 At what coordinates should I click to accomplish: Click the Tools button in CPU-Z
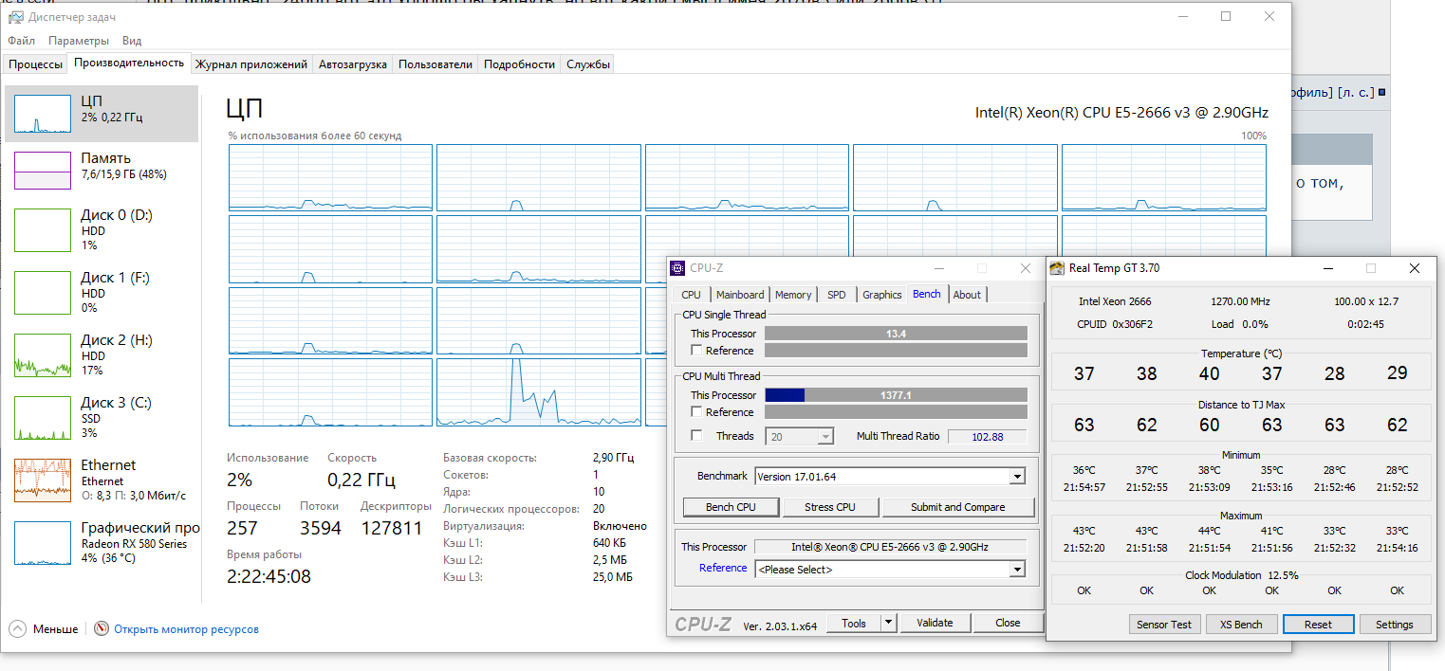click(854, 623)
